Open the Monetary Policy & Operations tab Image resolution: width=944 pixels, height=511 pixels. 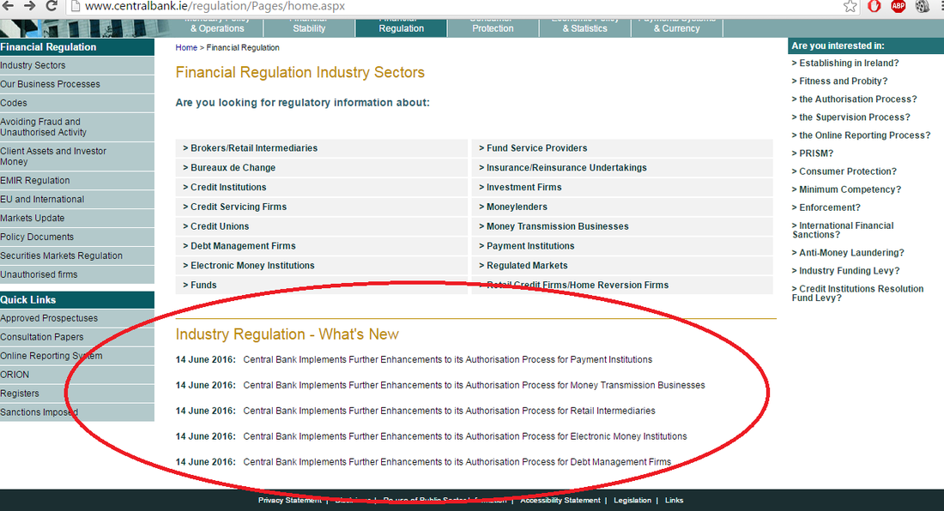pos(217,27)
